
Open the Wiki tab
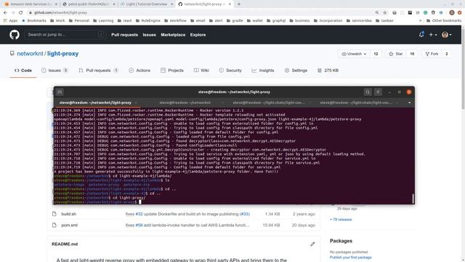(201, 71)
